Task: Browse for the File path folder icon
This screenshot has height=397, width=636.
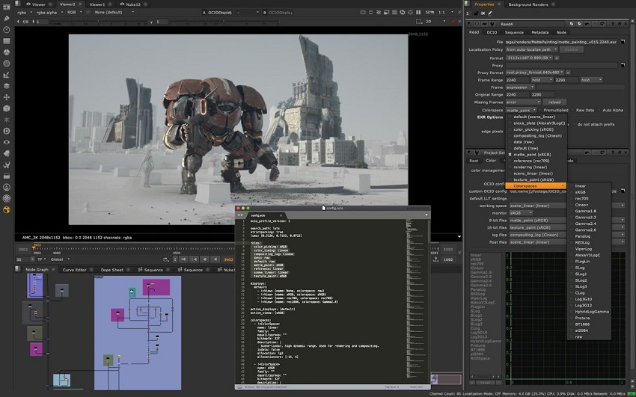Action: click(623, 42)
